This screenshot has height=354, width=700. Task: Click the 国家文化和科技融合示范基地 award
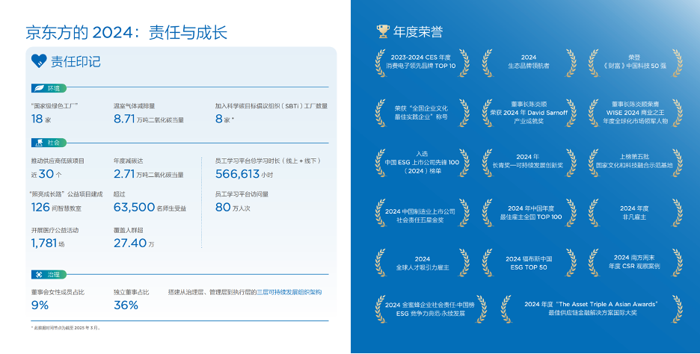(634, 161)
